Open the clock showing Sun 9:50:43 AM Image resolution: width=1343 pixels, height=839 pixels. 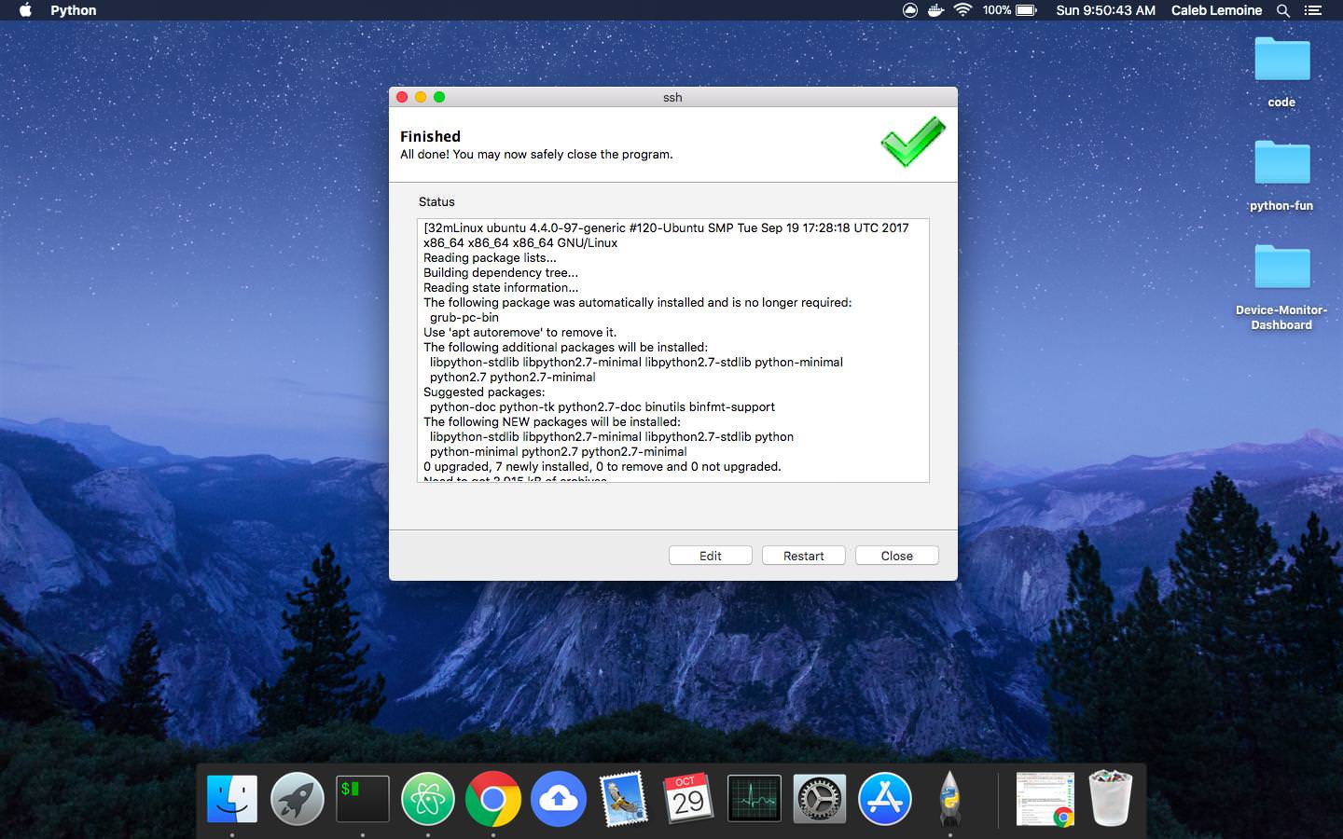(1105, 10)
